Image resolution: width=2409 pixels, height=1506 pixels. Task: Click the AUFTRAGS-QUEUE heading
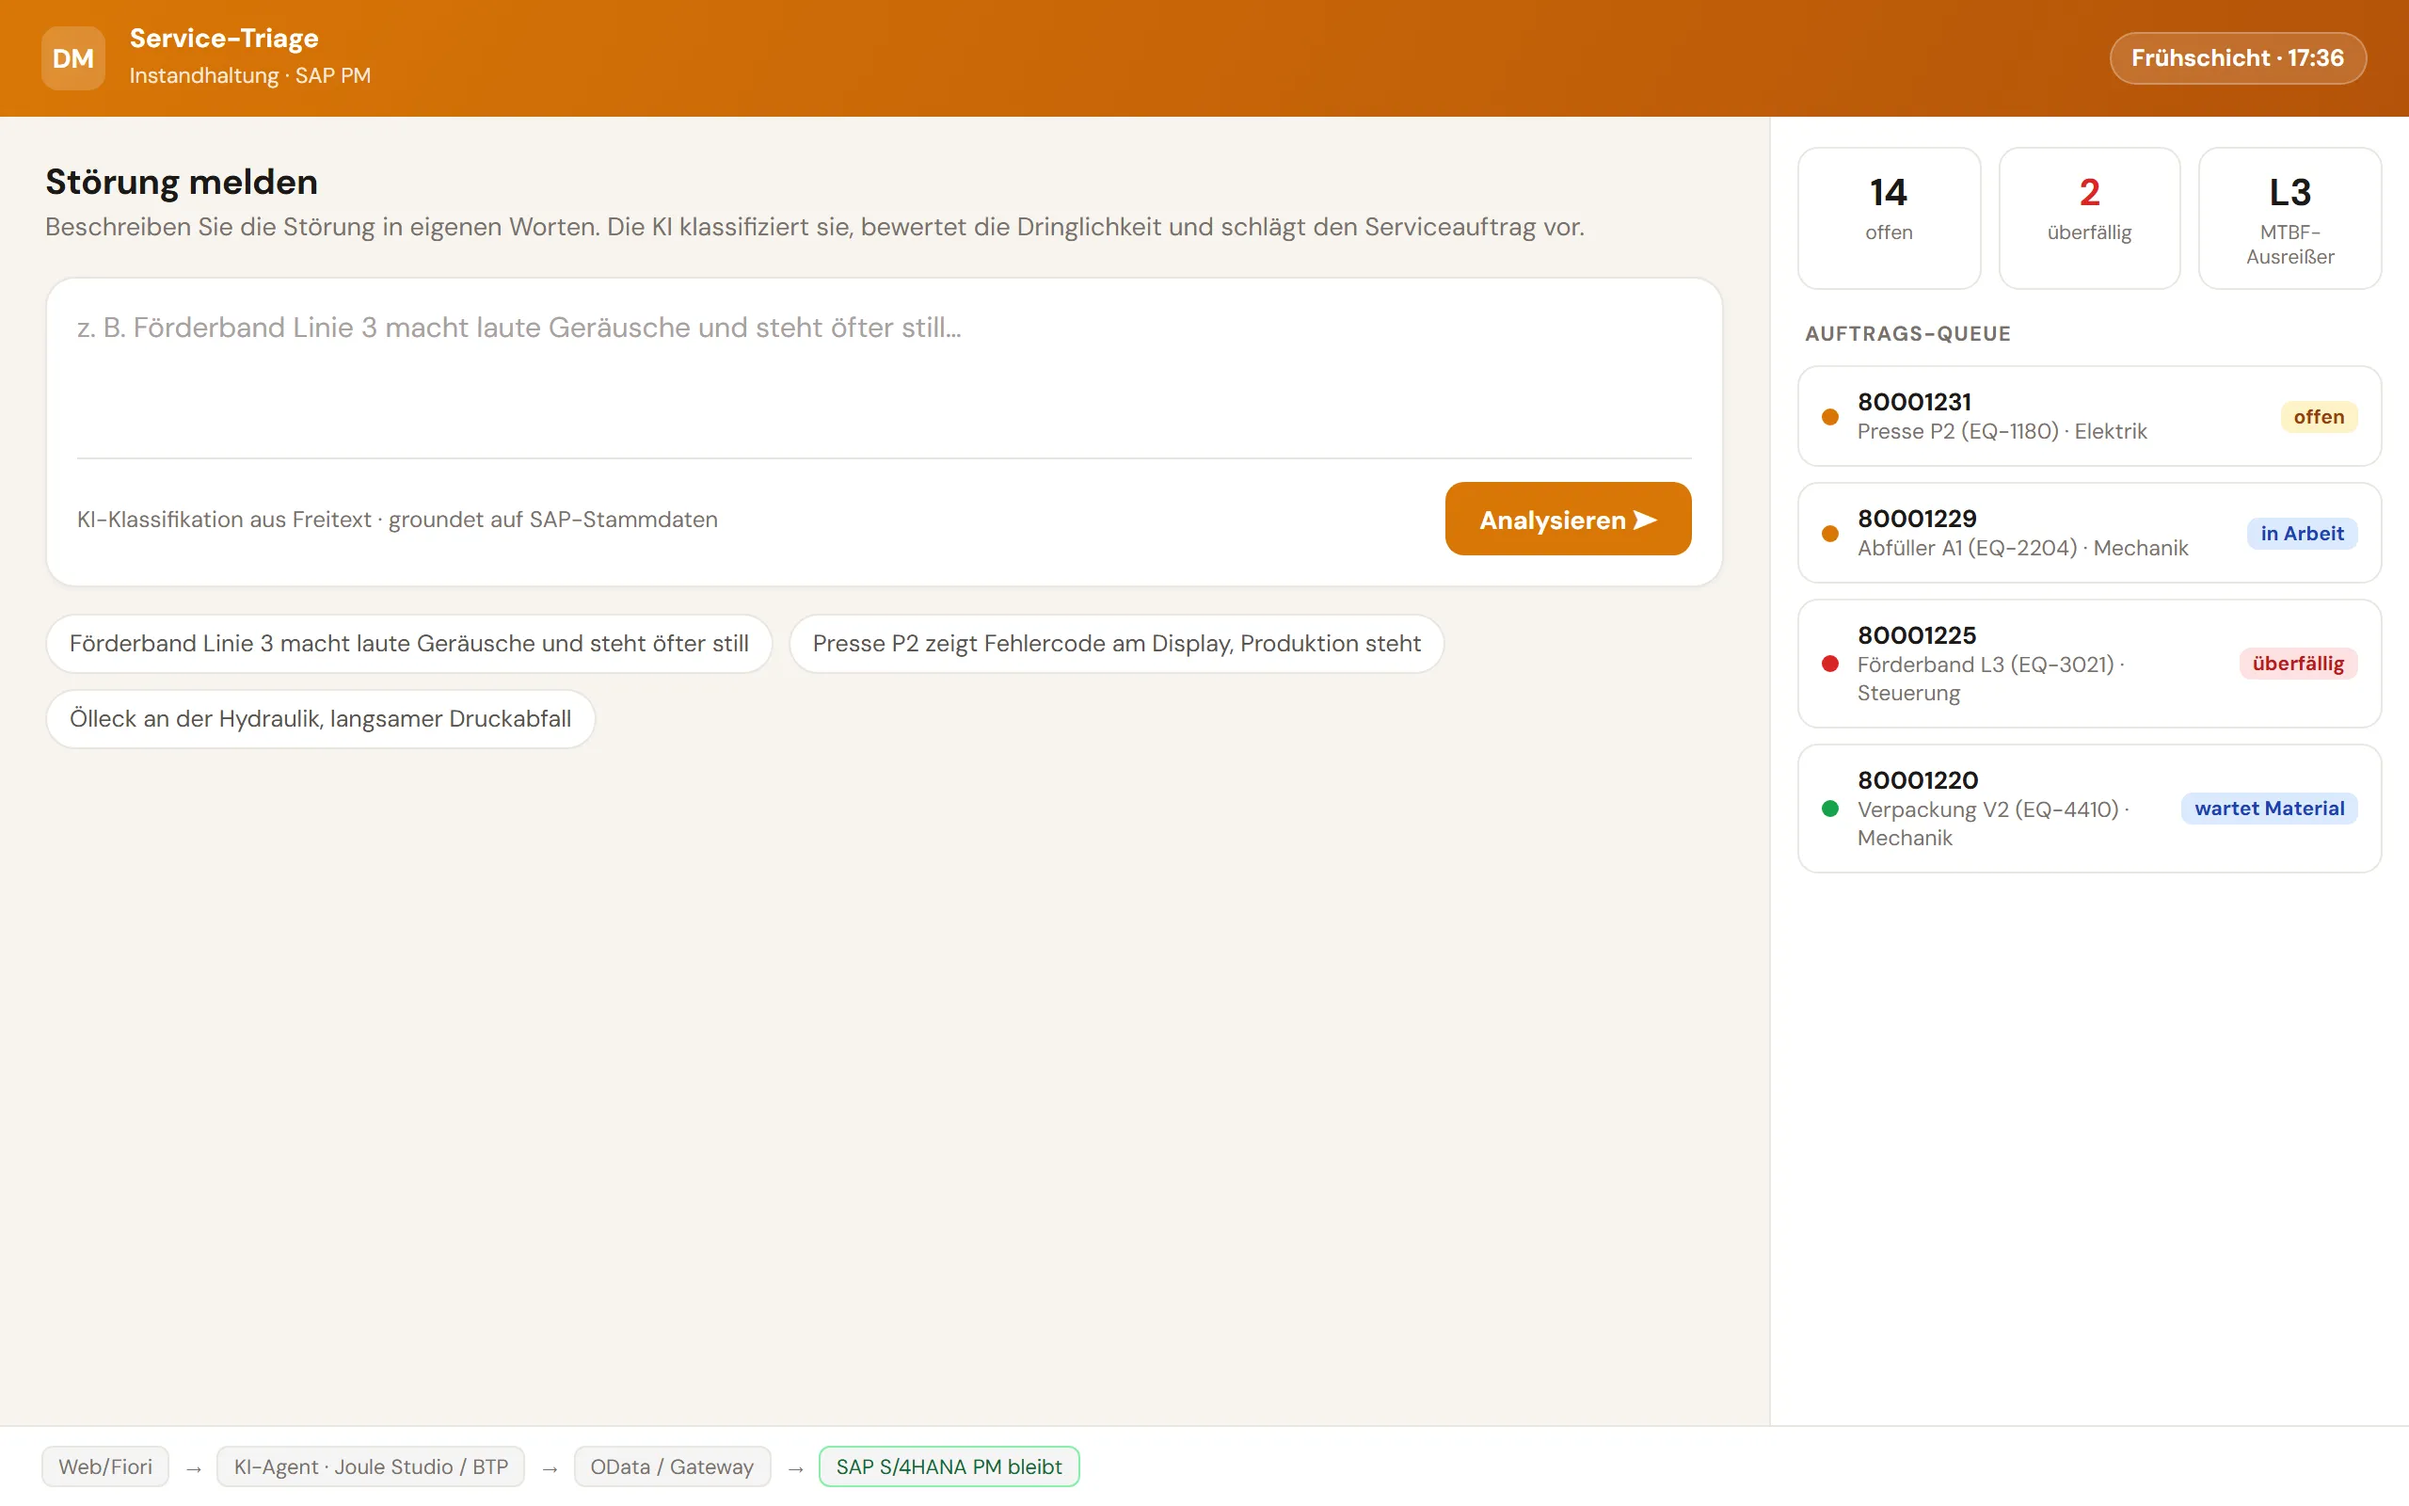click(x=1907, y=333)
